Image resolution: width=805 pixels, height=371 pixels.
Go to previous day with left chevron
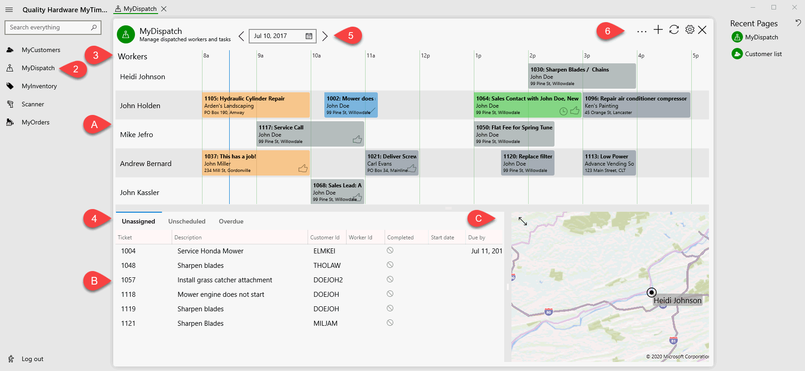click(x=241, y=36)
